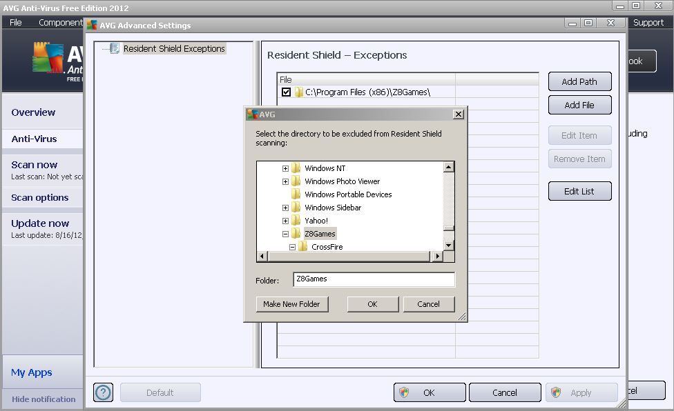Expand the Windows NT folder

285,168
